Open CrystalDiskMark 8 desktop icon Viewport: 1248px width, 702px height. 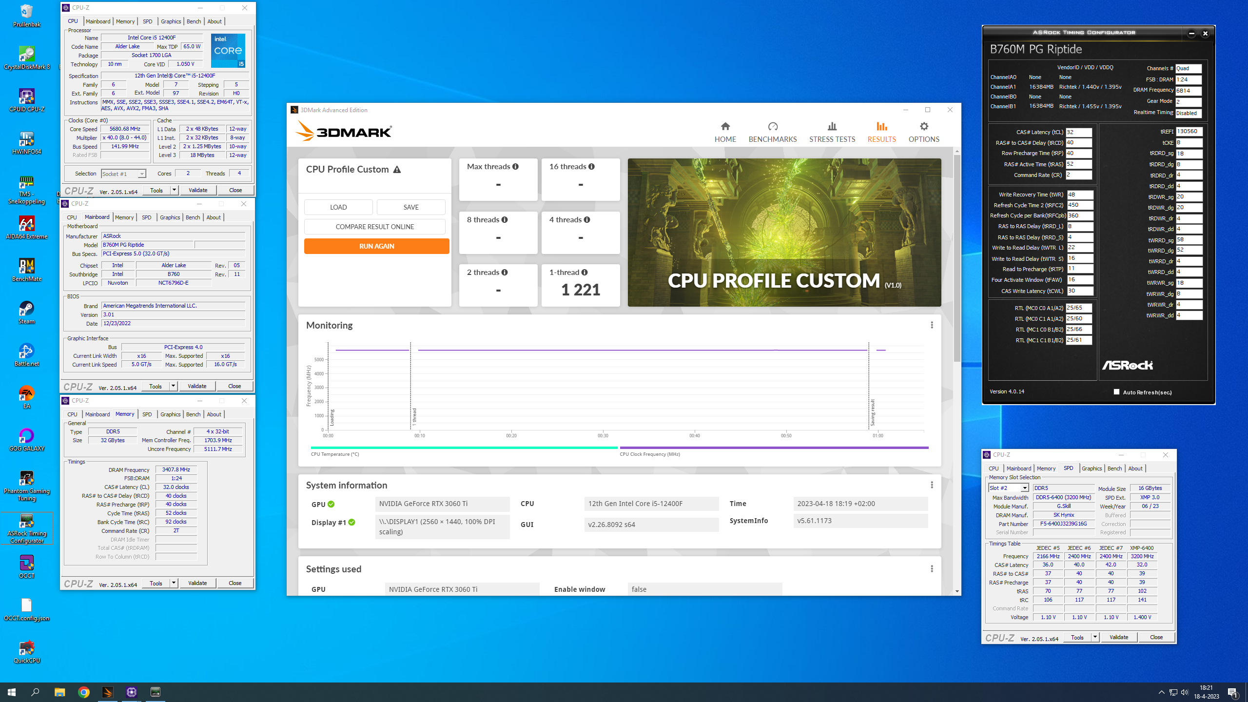27,58
